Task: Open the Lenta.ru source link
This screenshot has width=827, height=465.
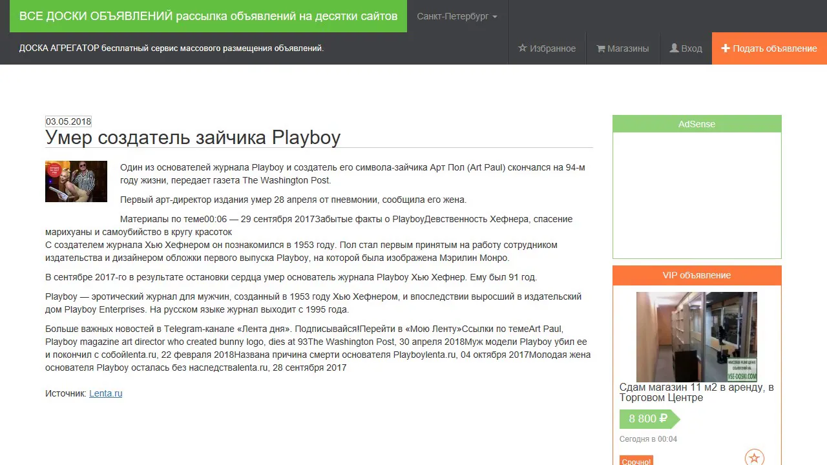Action: (105, 393)
